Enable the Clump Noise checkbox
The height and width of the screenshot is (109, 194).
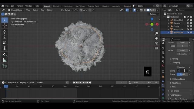(173, 79)
